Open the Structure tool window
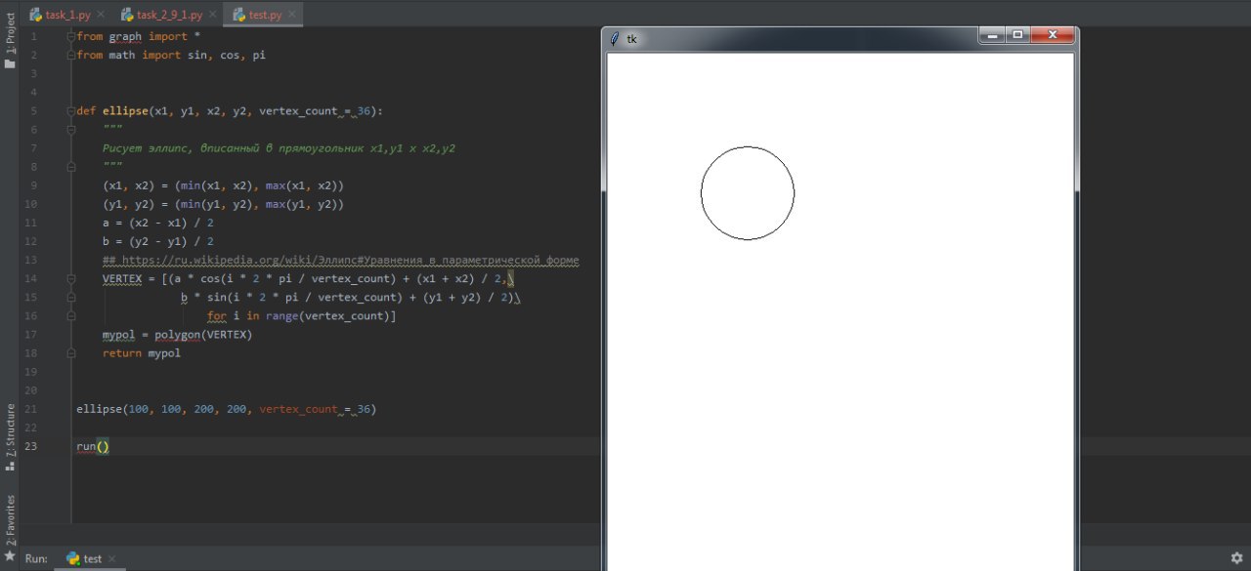This screenshot has height=571, width=1251. pos(10,438)
